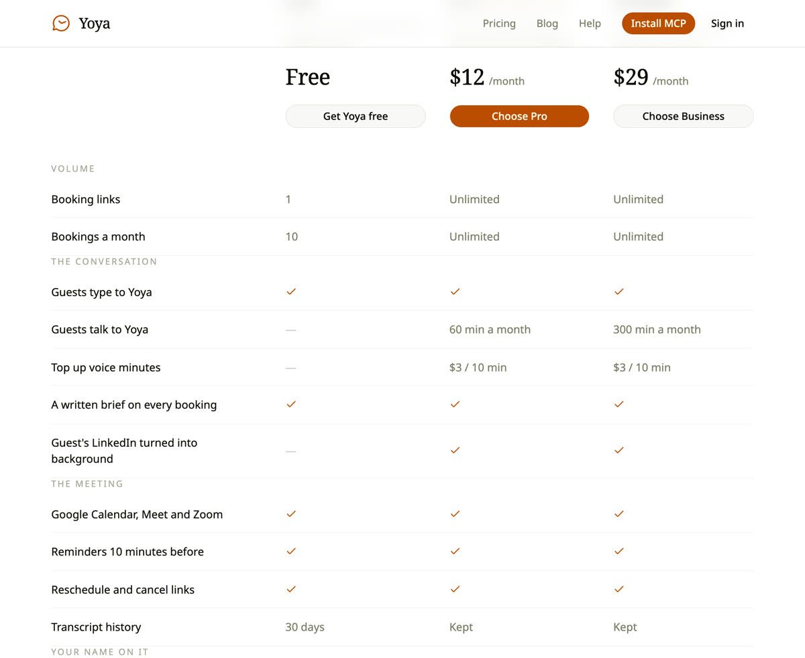
Task: Click Business checkmark for Reschedule and cancel links
Action: (619, 589)
